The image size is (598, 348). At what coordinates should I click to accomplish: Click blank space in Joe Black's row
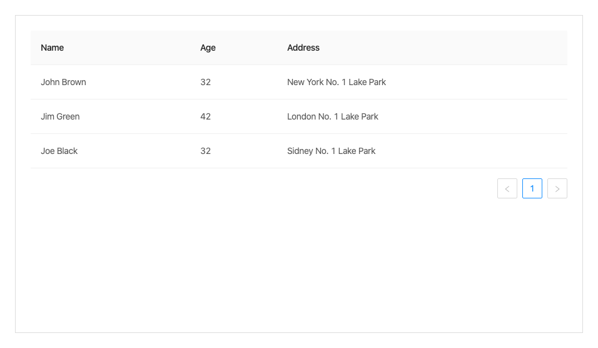pyautogui.click(x=475, y=151)
